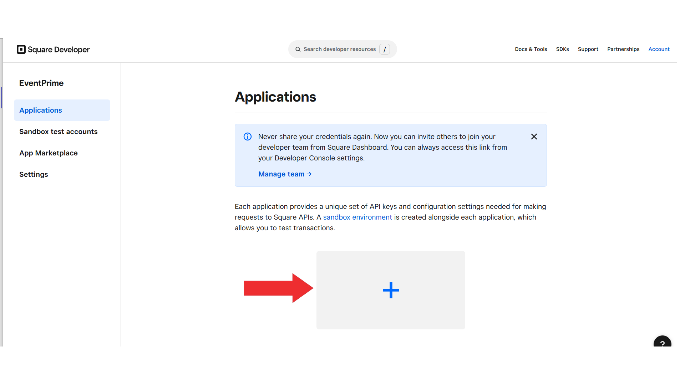Click the info circle icon in banner
The width and height of the screenshot is (685, 385).
pos(248,137)
